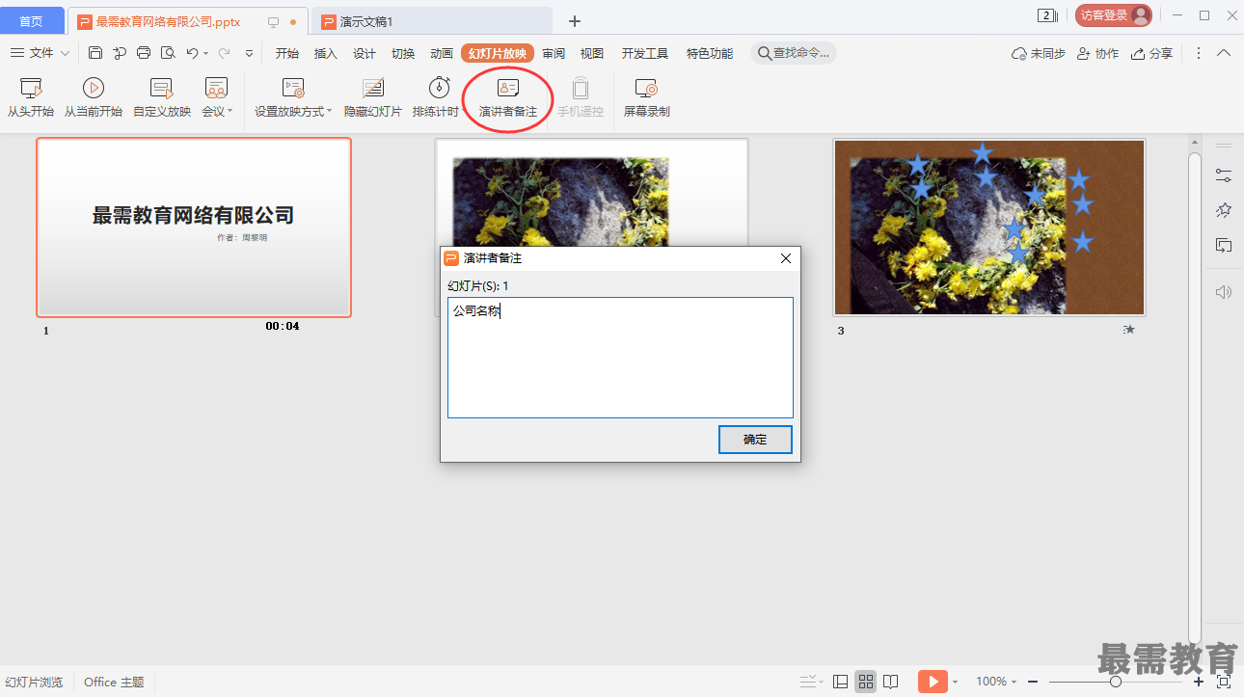Click the 分享 share button
Image resolution: width=1244 pixels, height=697 pixels.
1152,53
